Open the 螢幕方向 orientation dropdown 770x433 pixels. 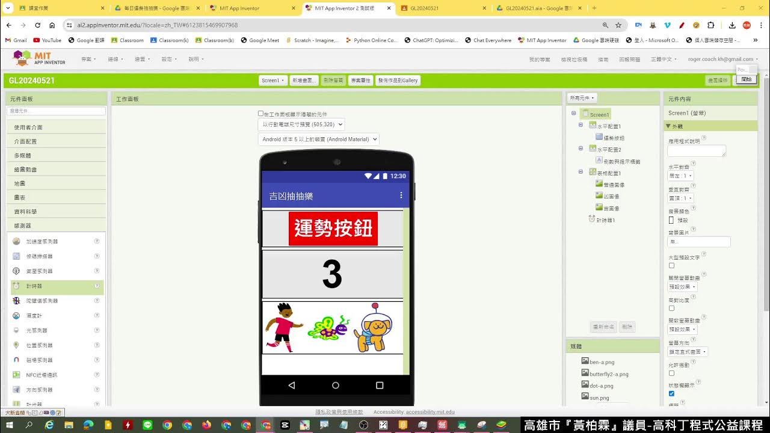tap(688, 352)
